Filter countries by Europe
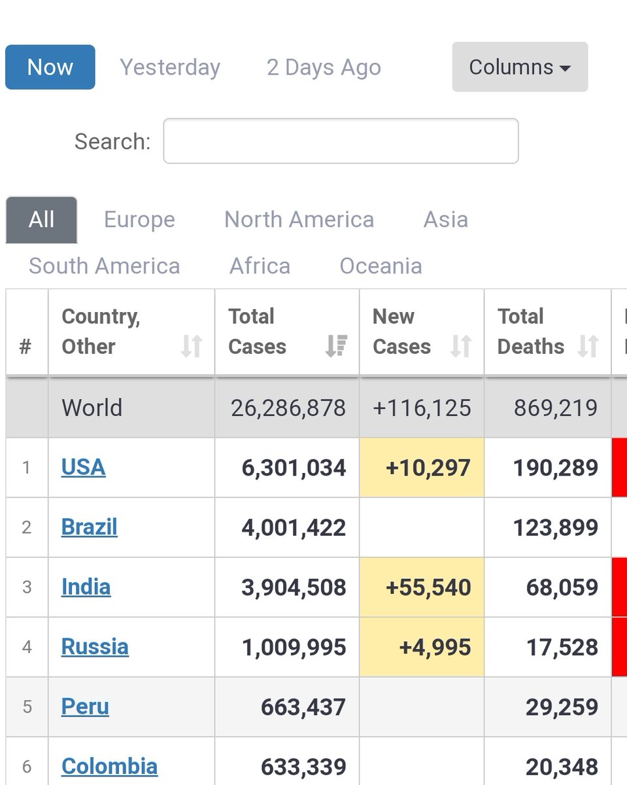Screen dimensions: 627x785 [139, 219]
